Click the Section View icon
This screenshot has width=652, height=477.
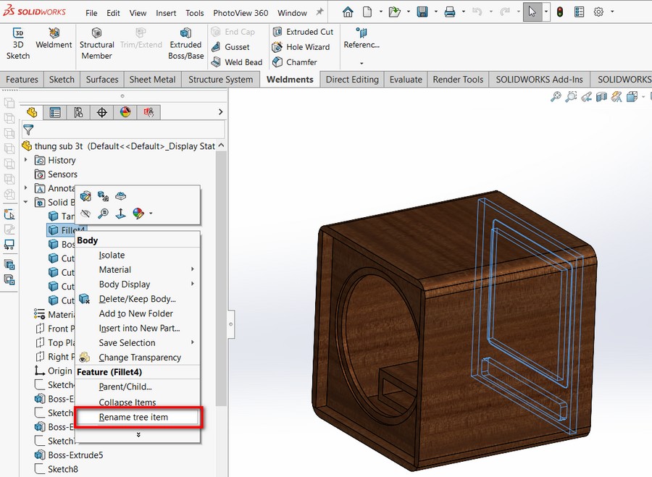(x=601, y=97)
